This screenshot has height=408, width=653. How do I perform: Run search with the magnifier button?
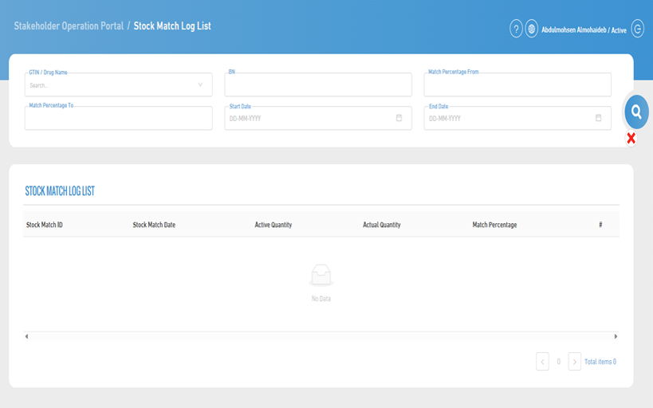coord(636,112)
